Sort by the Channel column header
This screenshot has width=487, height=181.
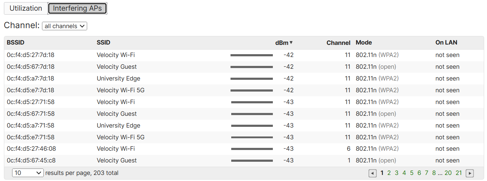[338, 43]
